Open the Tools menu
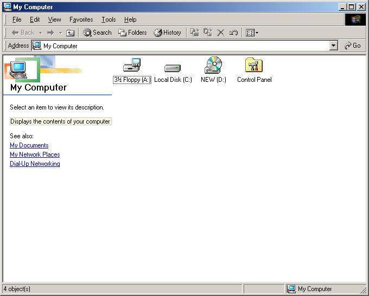369x296 pixels. [109, 20]
